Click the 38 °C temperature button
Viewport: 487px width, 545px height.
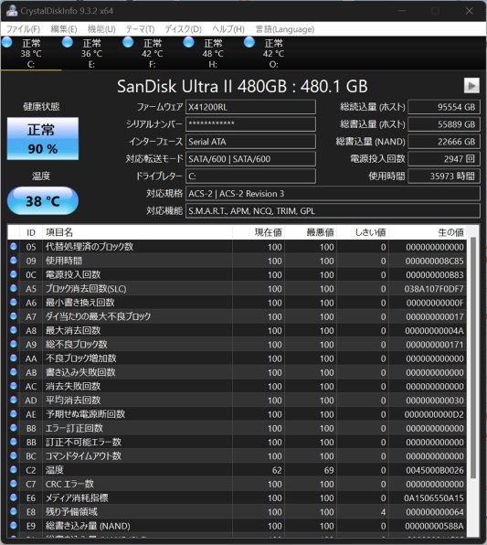(x=43, y=201)
